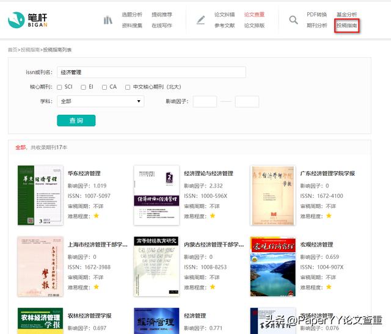
Task: Click ISSN 1007-5097 text
Action: pos(89,196)
